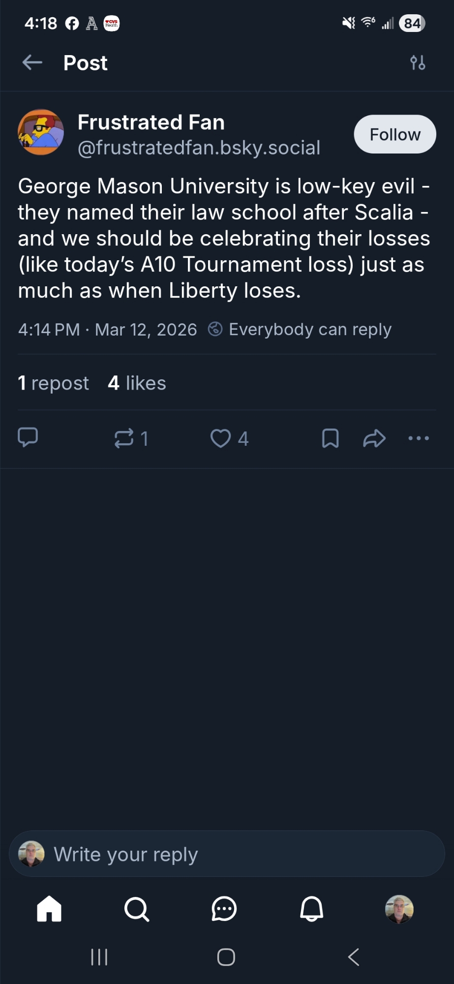Tap the back arrow in Post header
Viewport: 454px width, 984px height.
coord(32,62)
